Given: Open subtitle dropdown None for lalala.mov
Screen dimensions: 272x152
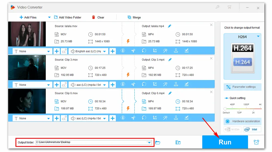Looking at the screenshot, I should coord(32,51).
